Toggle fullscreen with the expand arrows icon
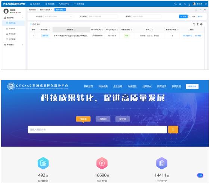Image resolution: width=210 pixels, height=184 pixels. (185, 4)
